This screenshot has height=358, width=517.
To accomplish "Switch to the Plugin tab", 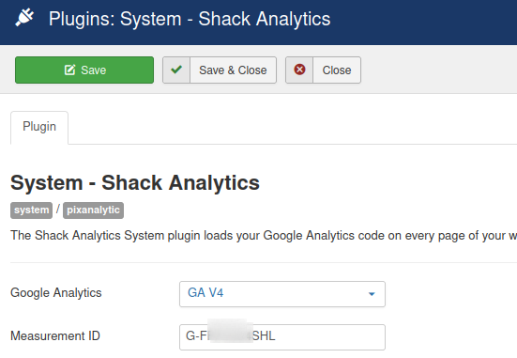I will click(x=39, y=127).
